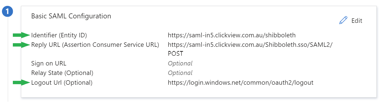Click the green arrow beside Logout Url

pyautogui.click(x=21, y=82)
